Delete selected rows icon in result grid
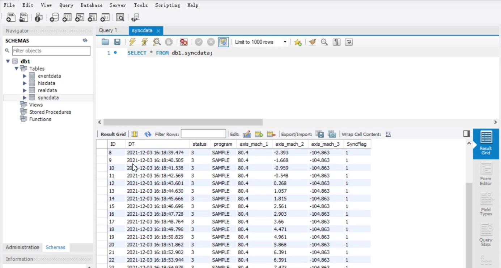Viewport: 501px width, 268px height. pyautogui.click(x=271, y=134)
